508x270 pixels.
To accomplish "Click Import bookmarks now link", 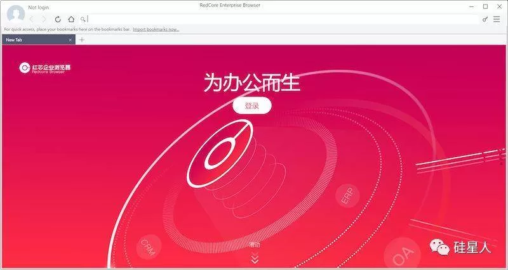I will 156,29.
